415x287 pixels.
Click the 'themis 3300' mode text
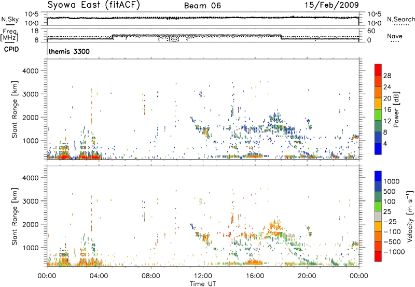point(69,51)
